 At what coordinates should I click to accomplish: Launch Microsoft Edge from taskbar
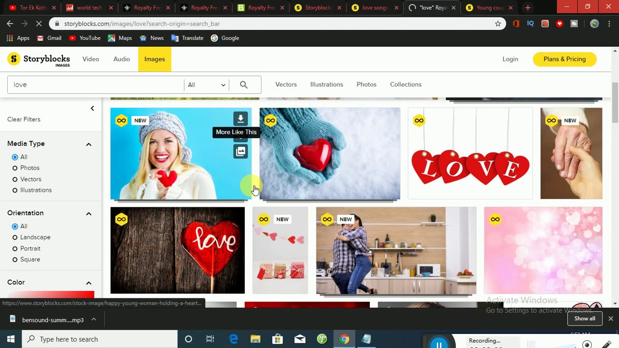pyautogui.click(x=233, y=339)
